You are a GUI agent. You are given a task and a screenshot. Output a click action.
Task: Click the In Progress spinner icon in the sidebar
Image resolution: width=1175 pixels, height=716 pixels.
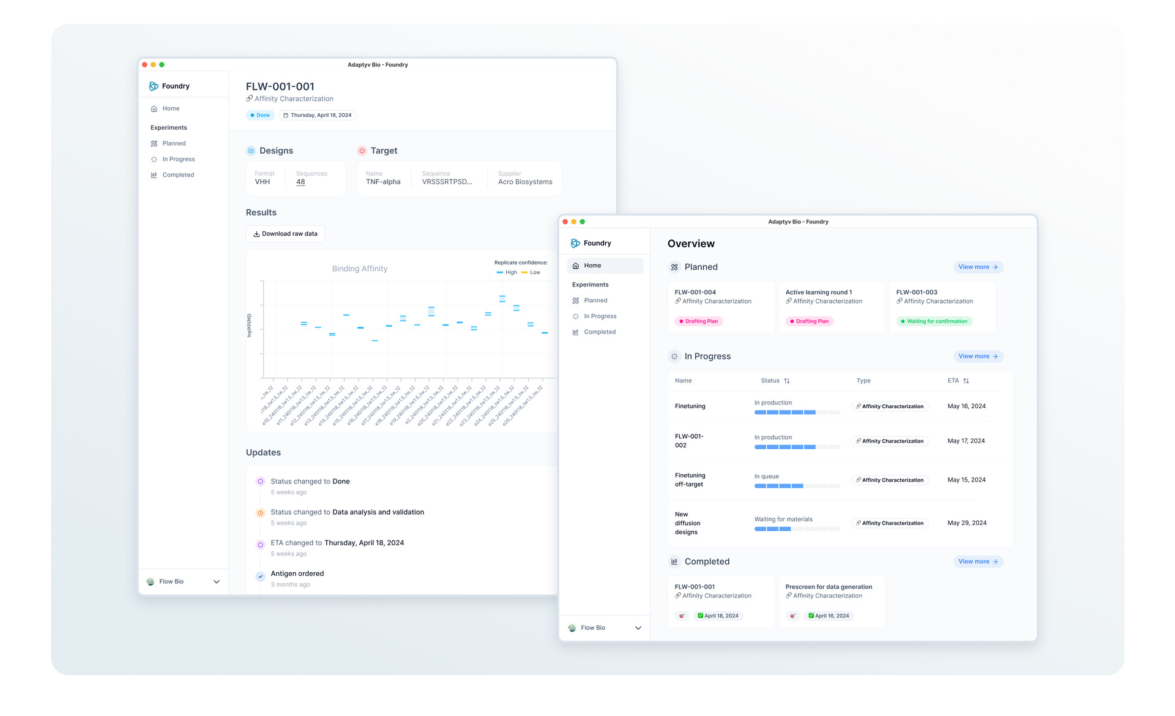155,159
